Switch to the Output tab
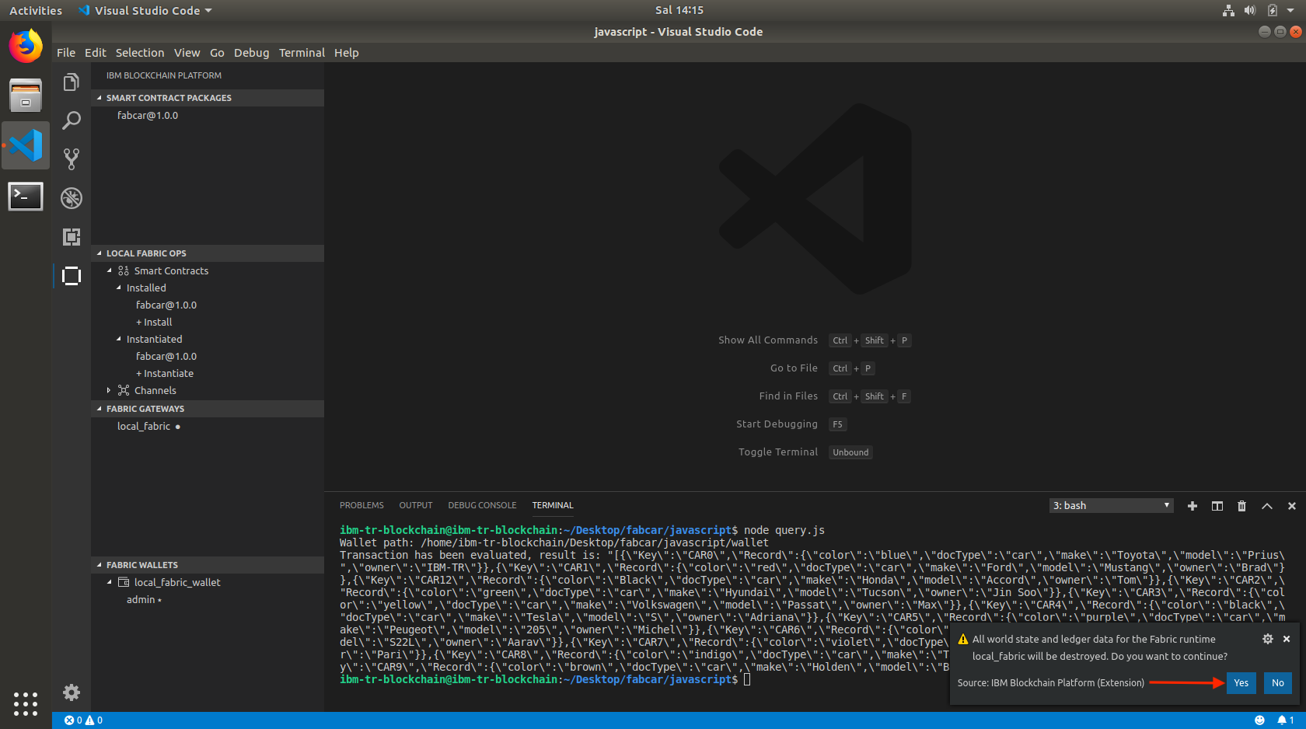 coord(416,505)
